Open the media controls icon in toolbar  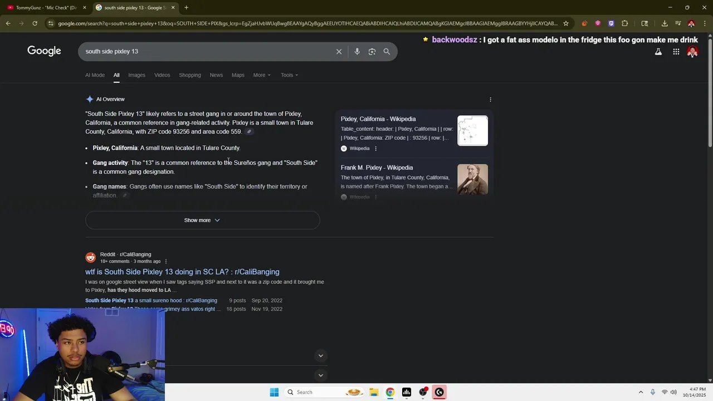tap(678, 23)
